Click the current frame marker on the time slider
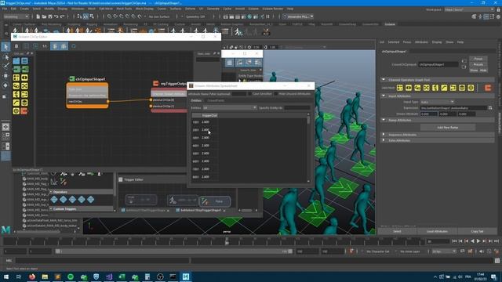The image size is (502, 282). 227,242
